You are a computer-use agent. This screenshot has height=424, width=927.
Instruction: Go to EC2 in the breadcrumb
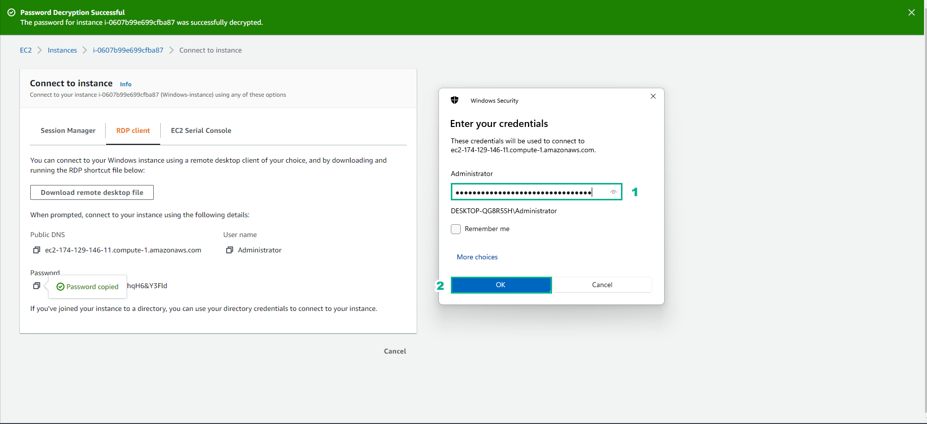pyautogui.click(x=26, y=50)
